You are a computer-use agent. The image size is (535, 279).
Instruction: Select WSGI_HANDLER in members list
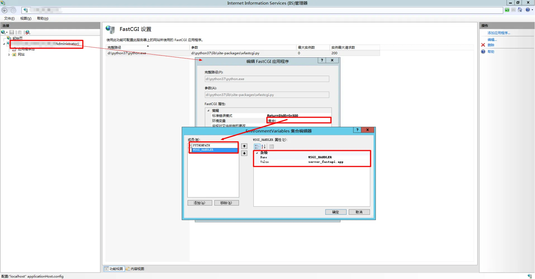coord(215,150)
